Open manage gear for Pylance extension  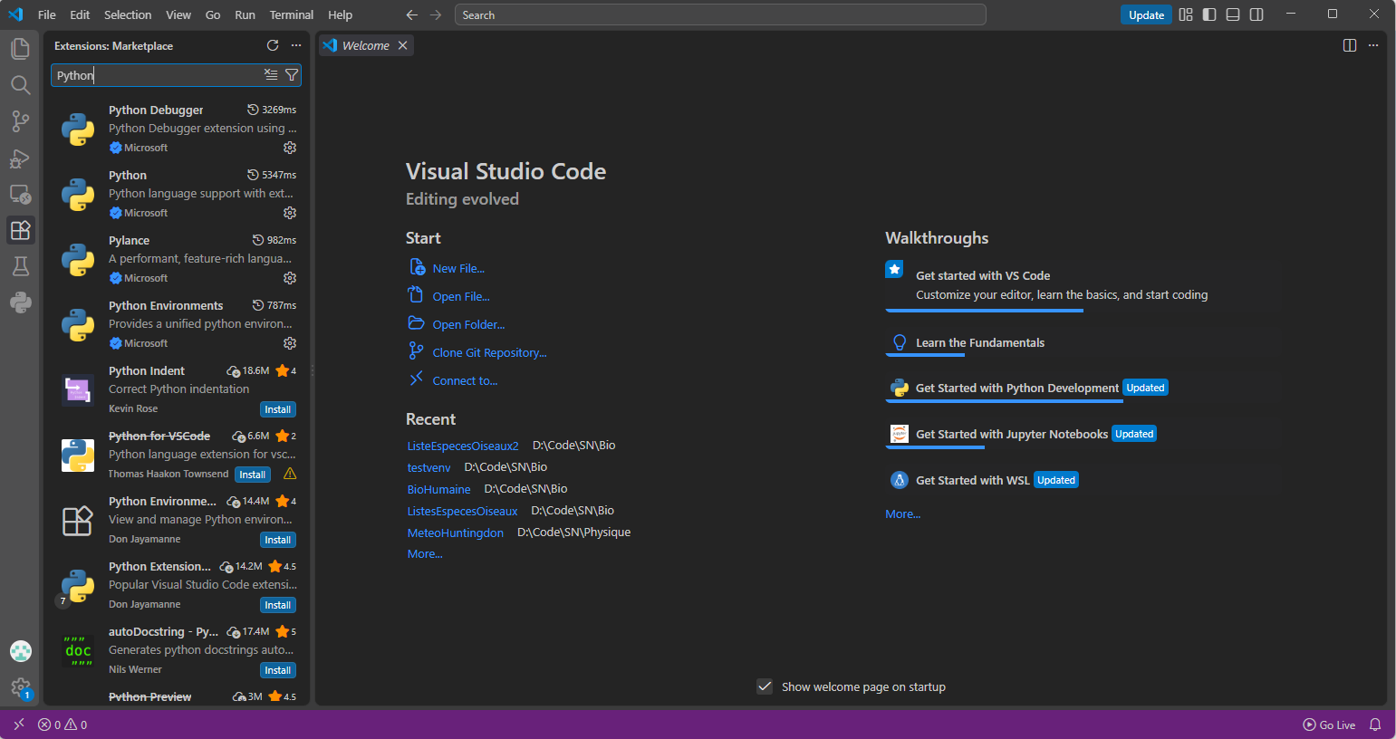point(290,278)
